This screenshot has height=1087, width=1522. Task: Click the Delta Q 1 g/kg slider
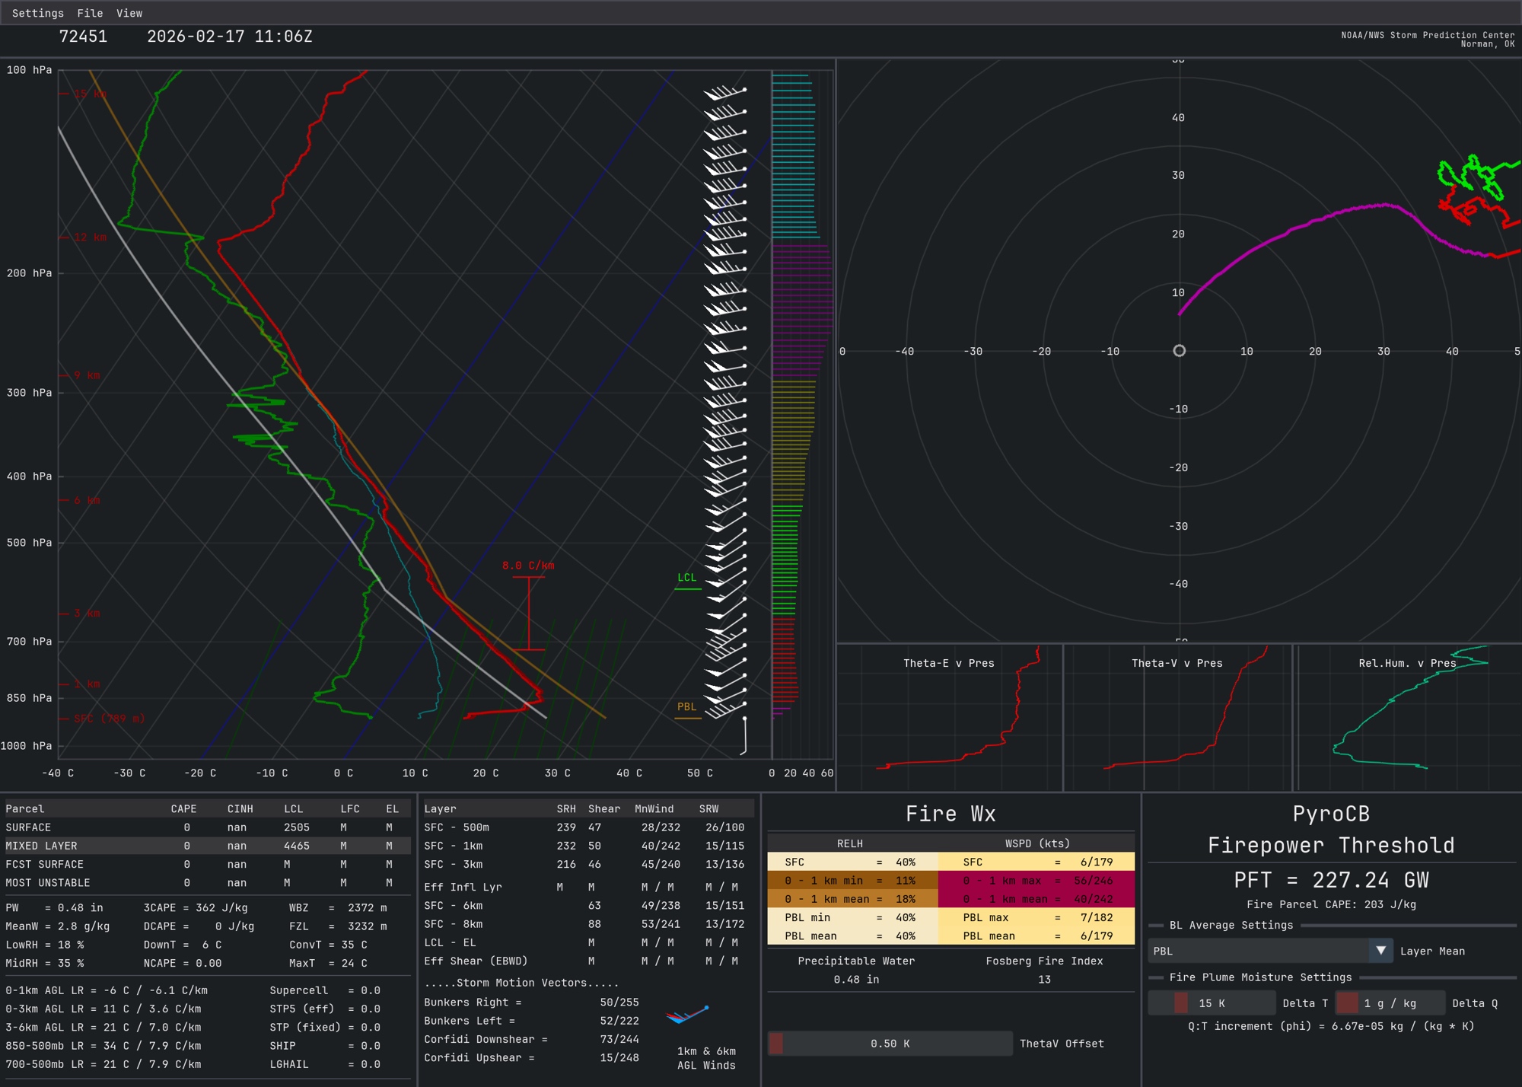click(x=1390, y=1003)
